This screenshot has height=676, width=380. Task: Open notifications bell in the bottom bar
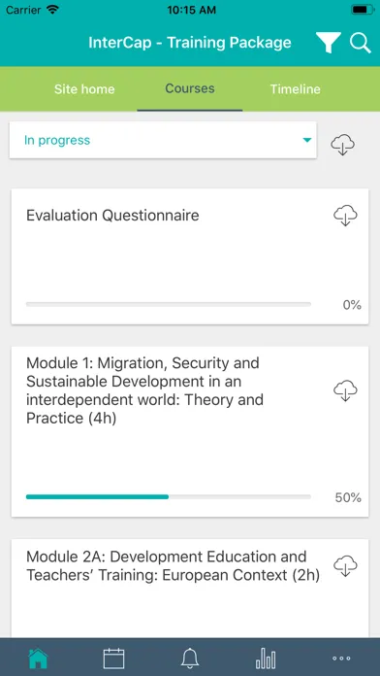190,659
